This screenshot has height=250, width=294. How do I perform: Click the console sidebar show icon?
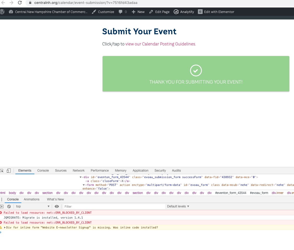coord(2,206)
